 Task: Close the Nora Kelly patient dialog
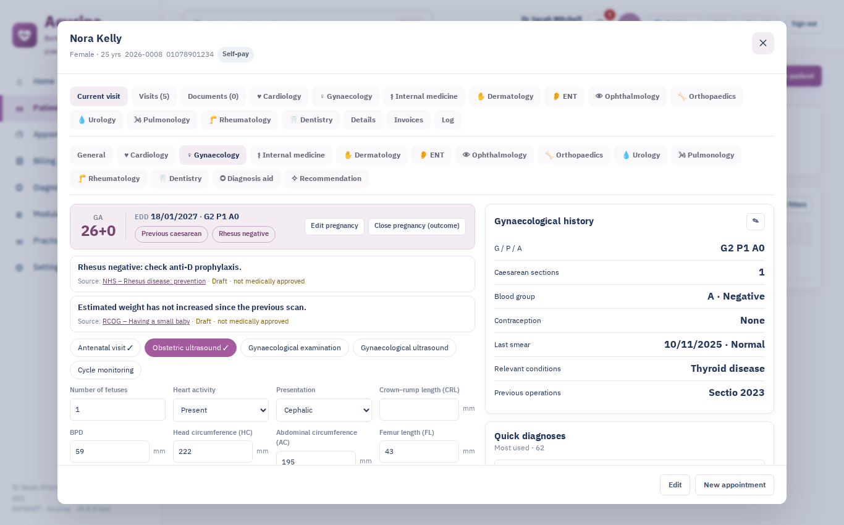pyautogui.click(x=762, y=43)
